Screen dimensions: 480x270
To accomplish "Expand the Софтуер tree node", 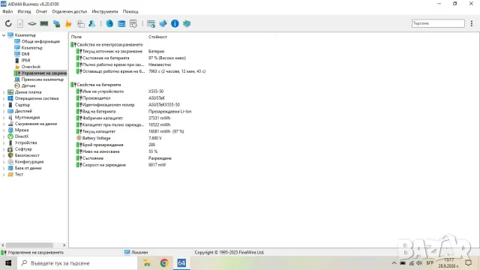I will tap(4, 148).
